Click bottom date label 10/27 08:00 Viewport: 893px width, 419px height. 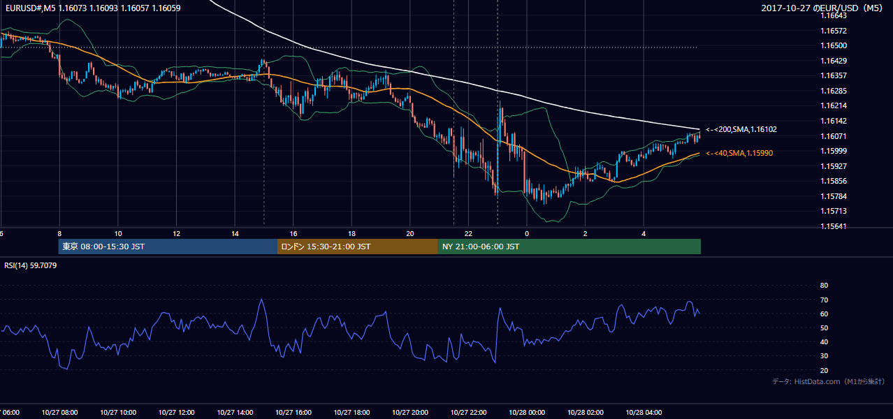pos(59,413)
